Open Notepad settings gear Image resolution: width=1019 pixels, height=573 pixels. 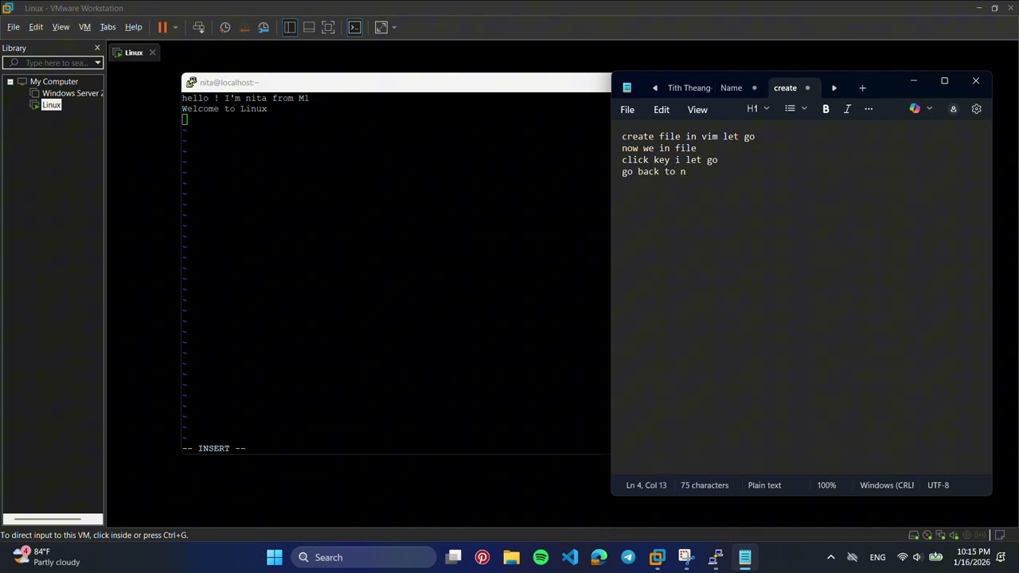[x=977, y=109]
